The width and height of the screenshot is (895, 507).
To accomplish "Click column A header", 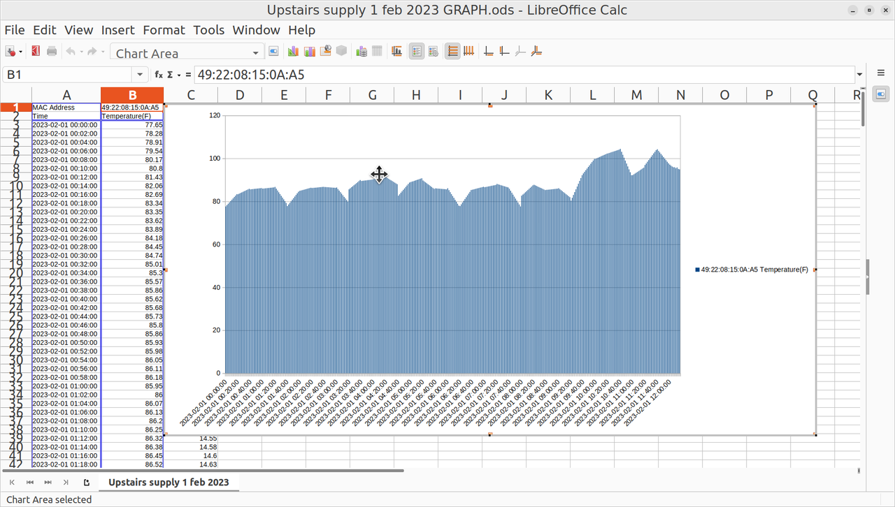I will 66,95.
